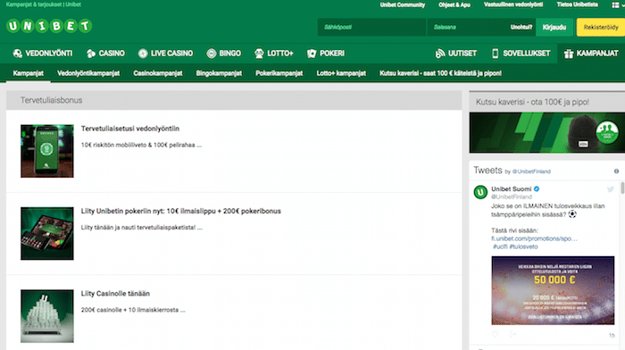Open @UnibetFinland Tweets link
The image size is (625, 350).
tap(531, 171)
